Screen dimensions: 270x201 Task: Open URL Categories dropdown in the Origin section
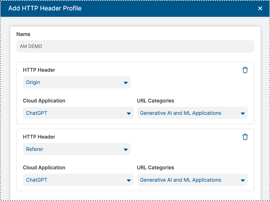point(192,113)
